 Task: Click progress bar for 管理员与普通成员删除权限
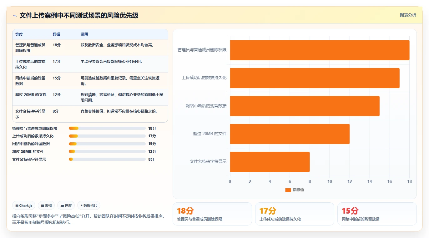point(107,128)
